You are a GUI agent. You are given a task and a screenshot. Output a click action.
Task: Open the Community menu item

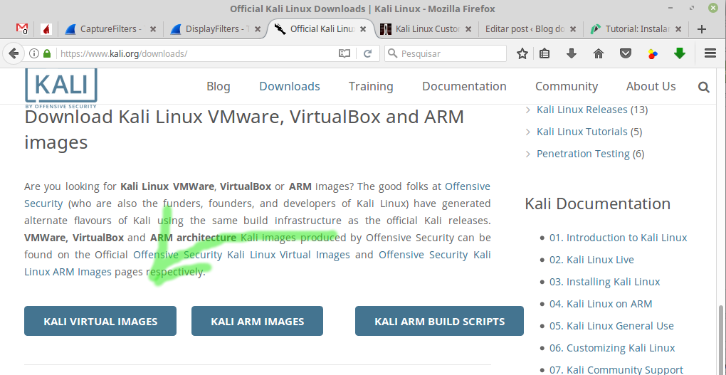tap(567, 87)
